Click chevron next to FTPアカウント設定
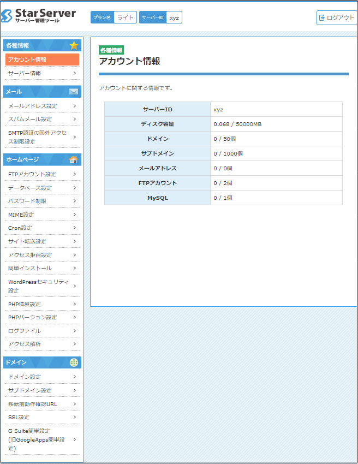The width and height of the screenshot is (358, 464). 75,174
